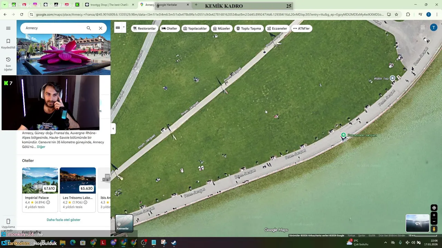Screen dimensions: 442x248
Task: Reload the page
Action: click(21, 14)
